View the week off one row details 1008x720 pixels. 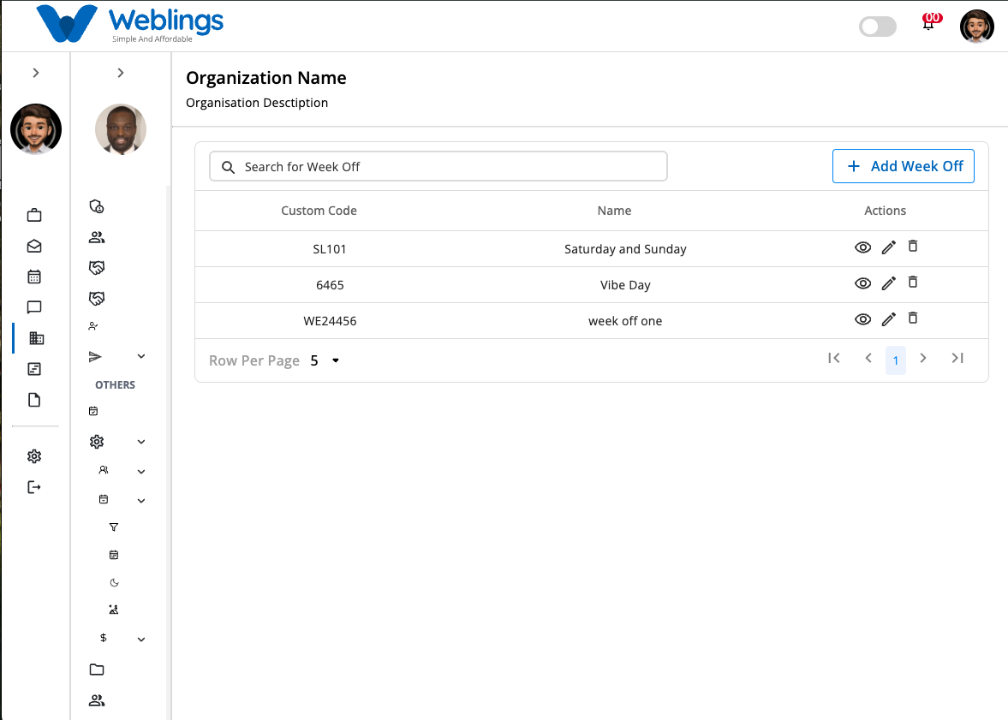tap(862, 319)
